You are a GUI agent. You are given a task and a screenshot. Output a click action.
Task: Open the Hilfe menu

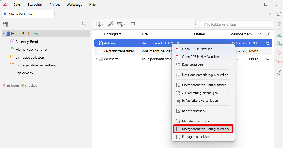pyautogui.click(x=93, y=5)
